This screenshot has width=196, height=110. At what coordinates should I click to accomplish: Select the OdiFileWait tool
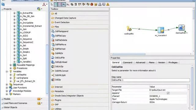[x=60, y=49]
